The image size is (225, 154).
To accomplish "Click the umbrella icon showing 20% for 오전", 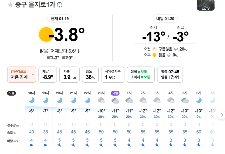I will [x=175, y=49].
